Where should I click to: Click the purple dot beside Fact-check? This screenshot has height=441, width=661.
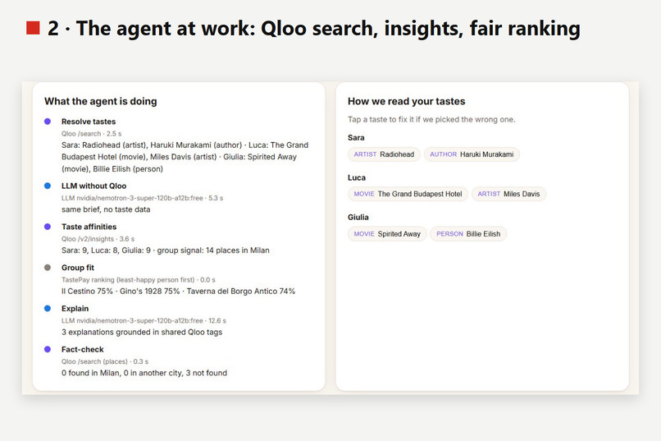pyautogui.click(x=48, y=349)
